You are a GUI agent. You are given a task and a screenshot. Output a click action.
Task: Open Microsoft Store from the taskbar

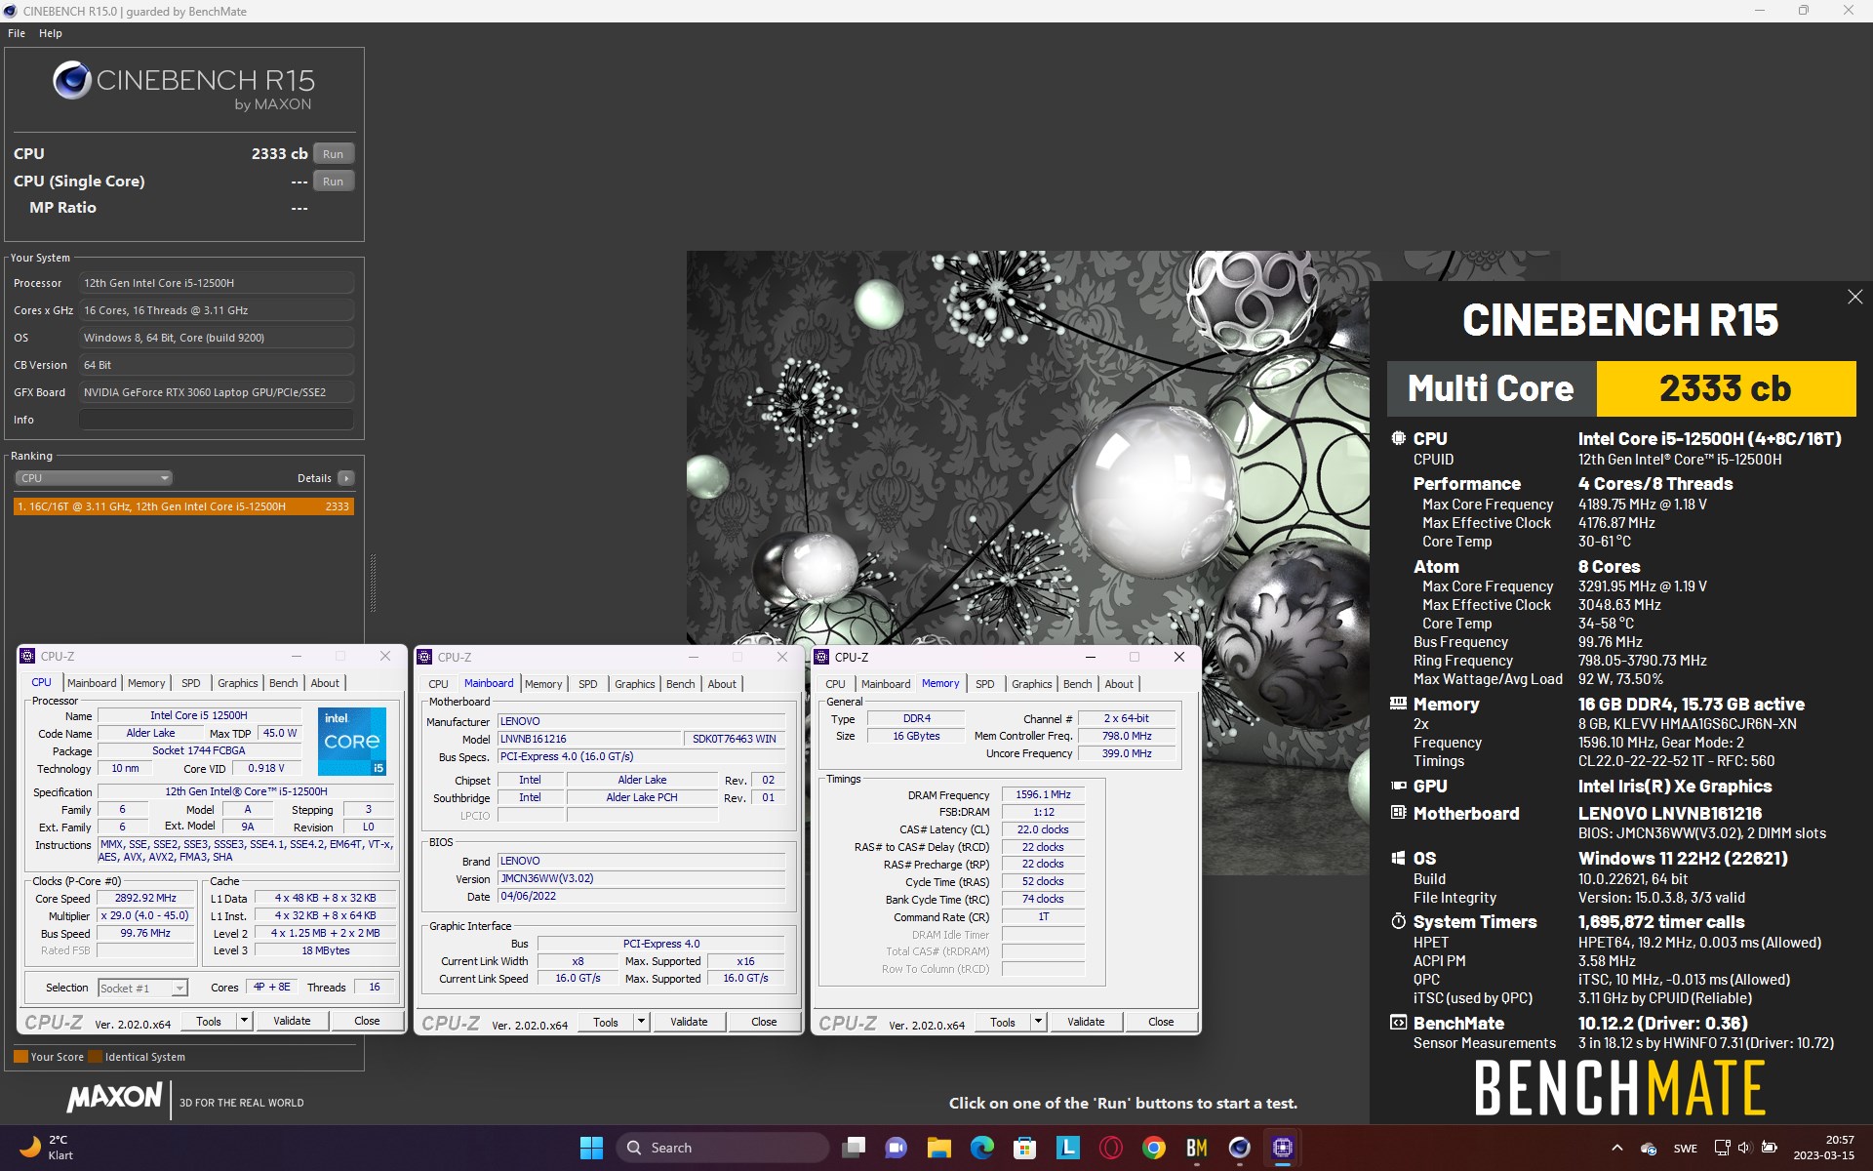(x=1024, y=1148)
